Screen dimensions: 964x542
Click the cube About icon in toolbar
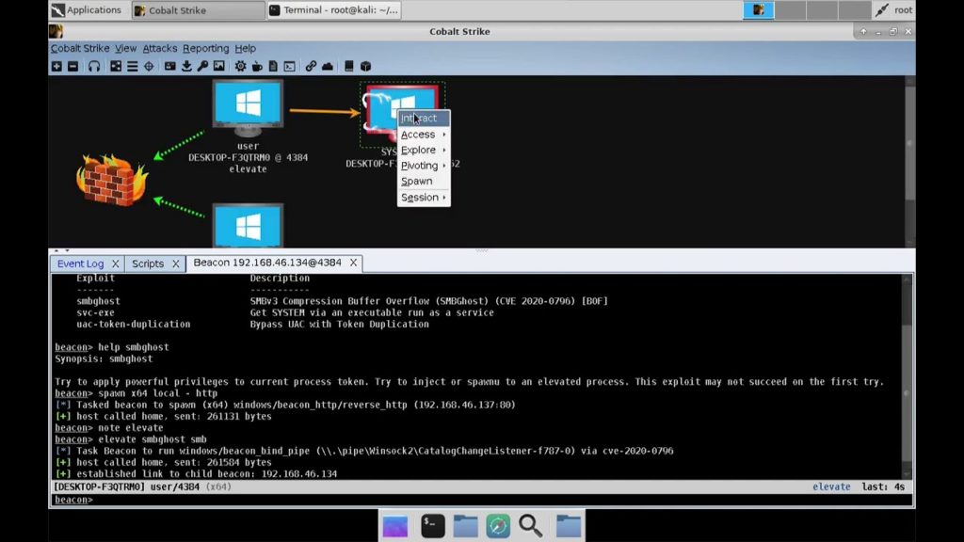click(x=366, y=67)
